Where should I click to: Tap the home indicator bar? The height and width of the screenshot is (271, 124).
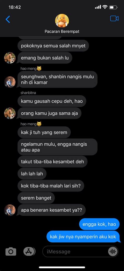[x=62, y=267]
